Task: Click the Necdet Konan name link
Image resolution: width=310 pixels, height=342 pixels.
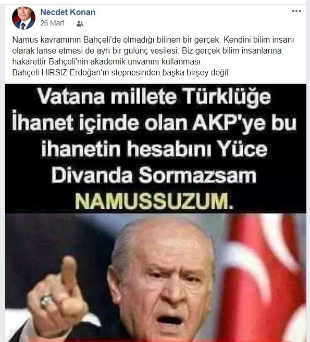Action: (68, 12)
